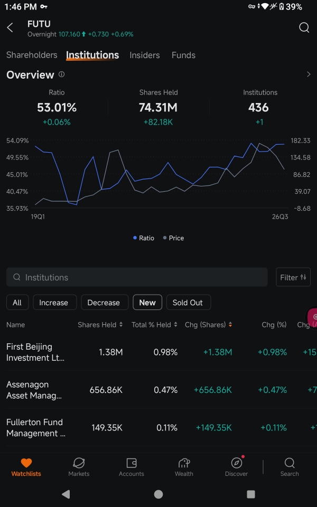Switch to the Shareholders tab
The width and height of the screenshot is (317, 507).
(32, 55)
